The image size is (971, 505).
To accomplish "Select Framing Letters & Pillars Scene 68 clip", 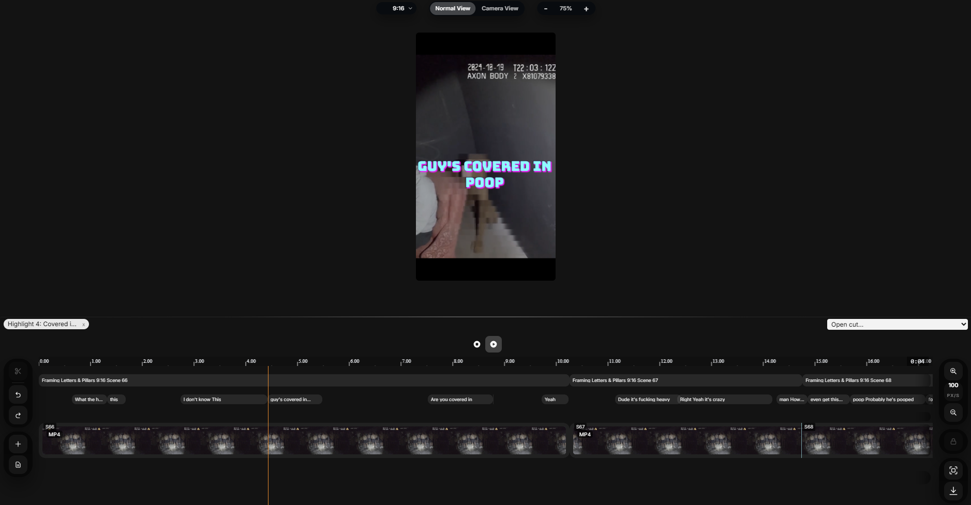I will (x=867, y=380).
